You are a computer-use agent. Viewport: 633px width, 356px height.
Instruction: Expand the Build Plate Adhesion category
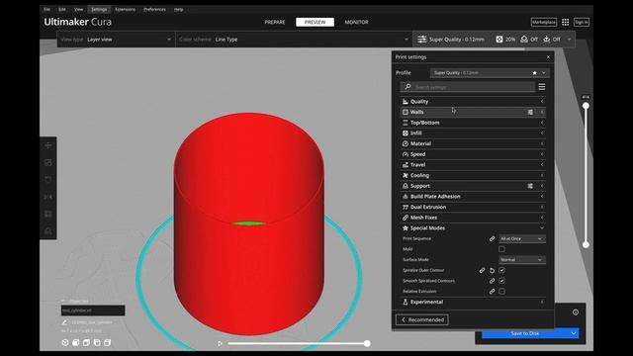pos(473,197)
